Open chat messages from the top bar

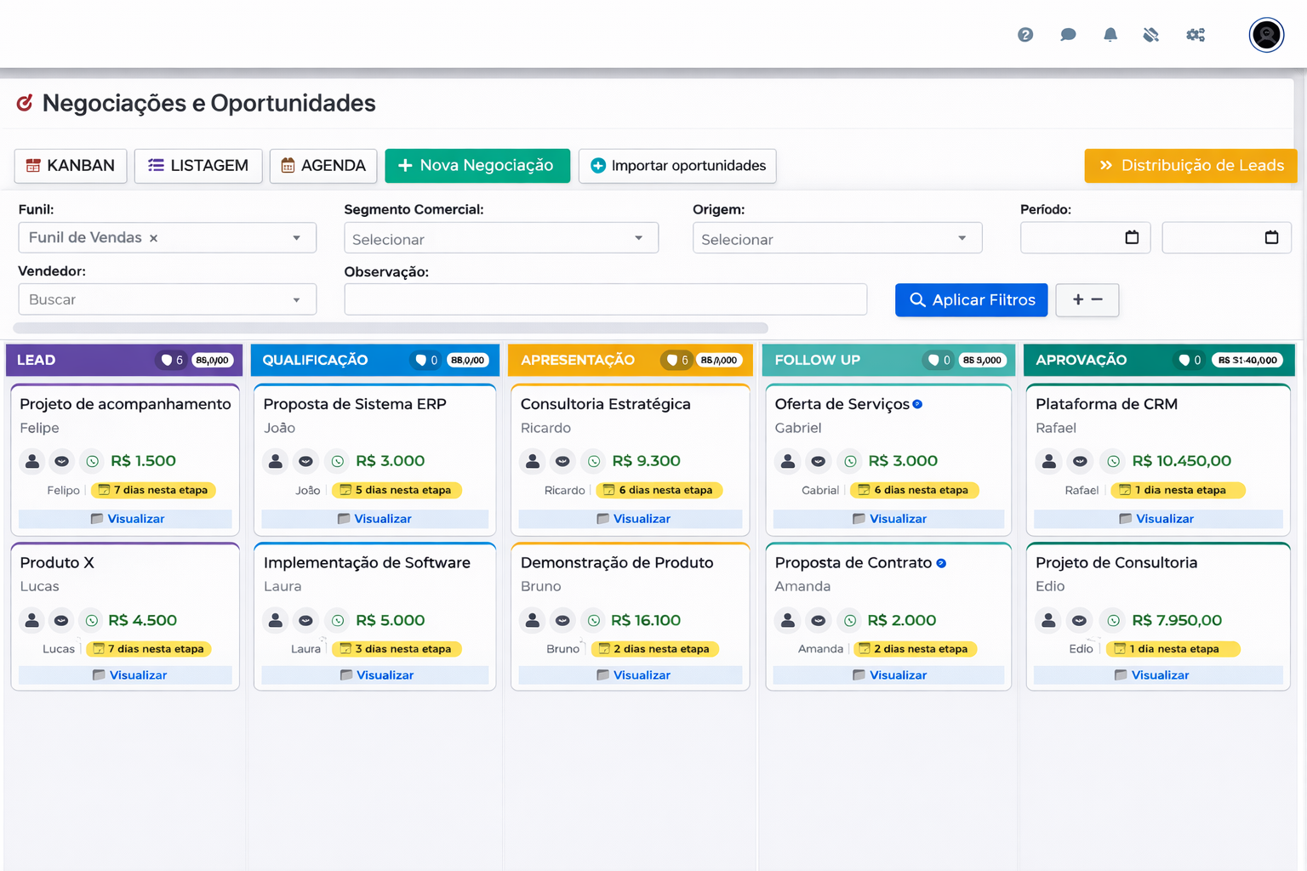1068,35
